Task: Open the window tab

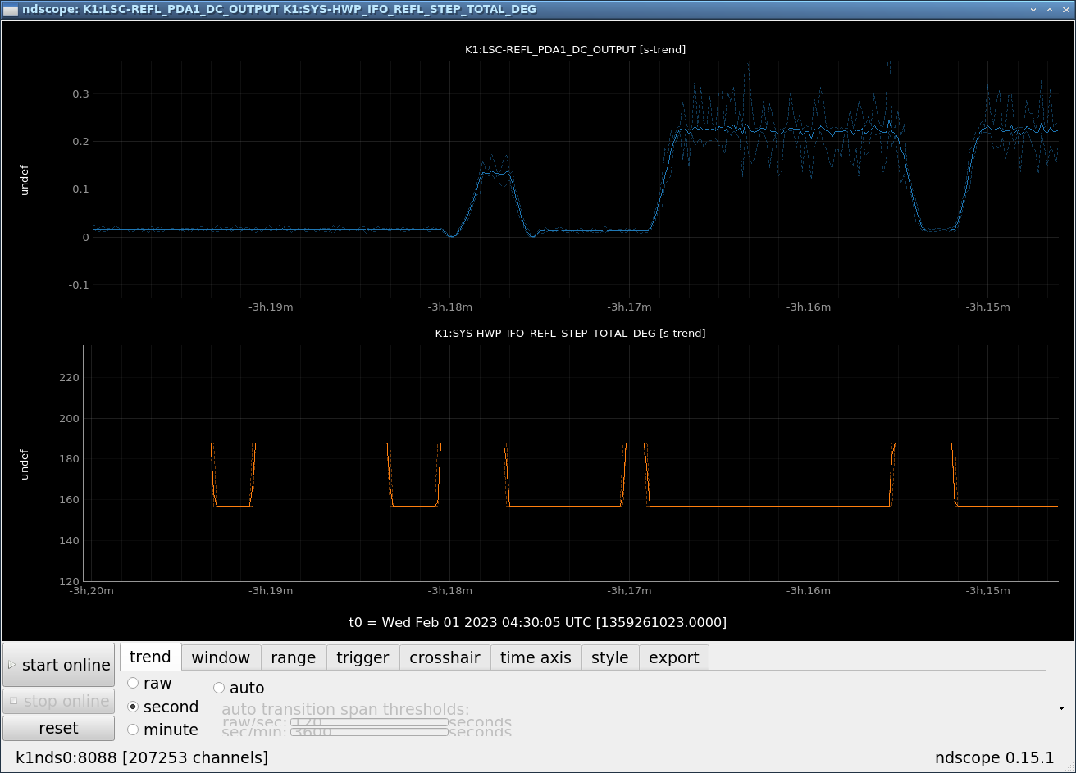Action: 221,657
